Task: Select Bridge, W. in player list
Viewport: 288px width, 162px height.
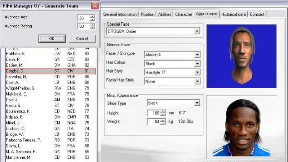Action: pyautogui.click(x=51, y=134)
